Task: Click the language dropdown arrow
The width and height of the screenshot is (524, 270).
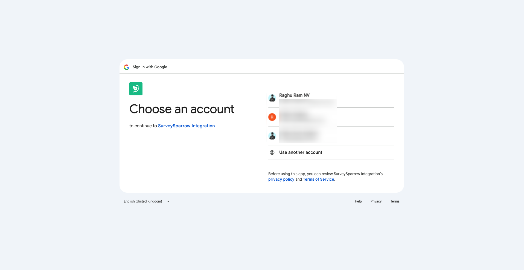Action: [x=168, y=201]
